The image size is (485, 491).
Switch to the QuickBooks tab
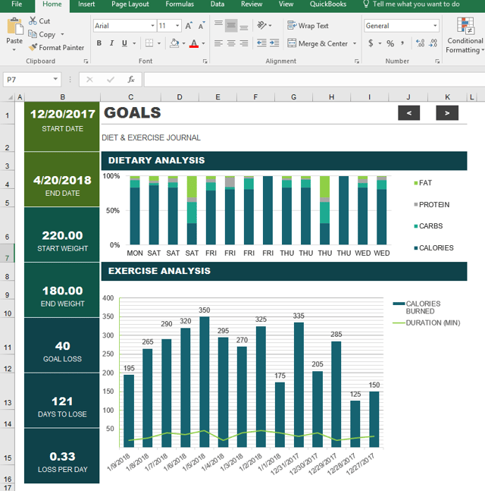point(327,5)
